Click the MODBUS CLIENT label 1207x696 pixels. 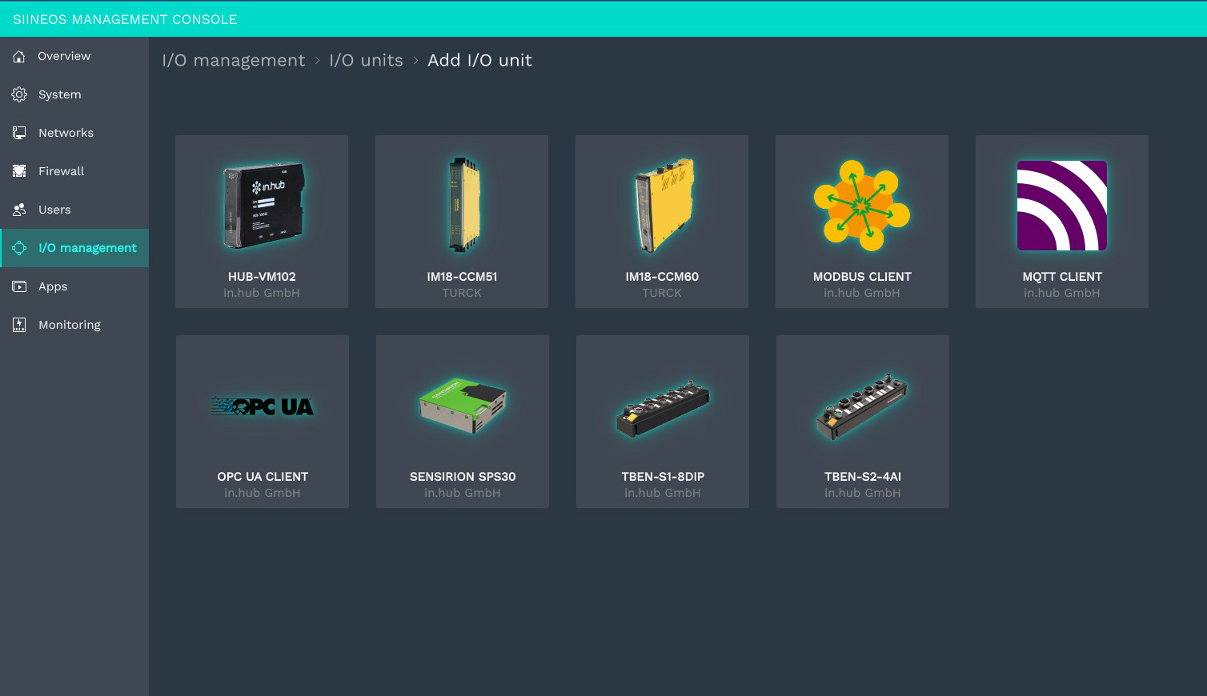click(x=862, y=277)
